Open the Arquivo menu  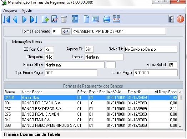click(x=10, y=10)
